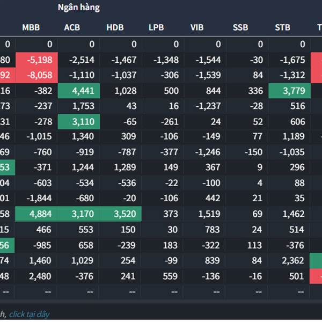This screenshot has height=322, width=322.
Task: Select the red -8,058 cell under MBB
Action: pyautogui.click(x=36, y=75)
